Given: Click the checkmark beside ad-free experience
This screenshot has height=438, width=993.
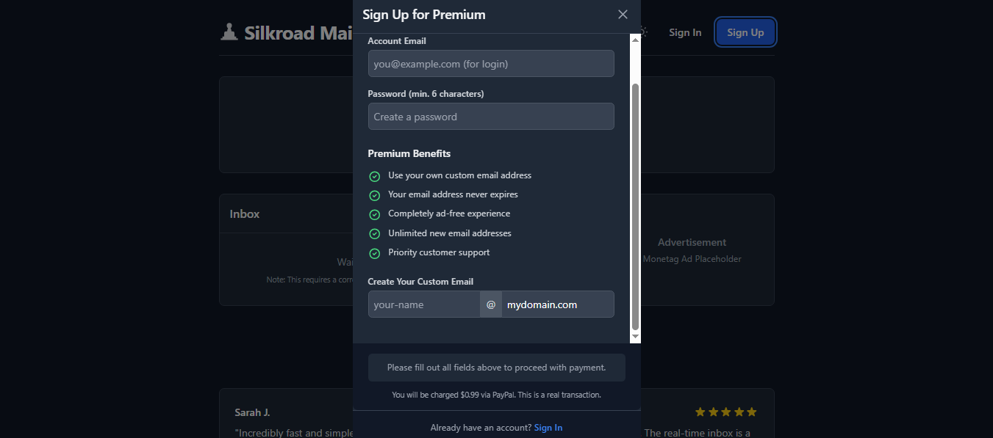Looking at the screenshot, I should (374, 214).
